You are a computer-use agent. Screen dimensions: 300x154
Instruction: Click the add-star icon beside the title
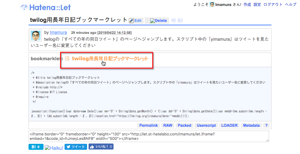point(180,20)
